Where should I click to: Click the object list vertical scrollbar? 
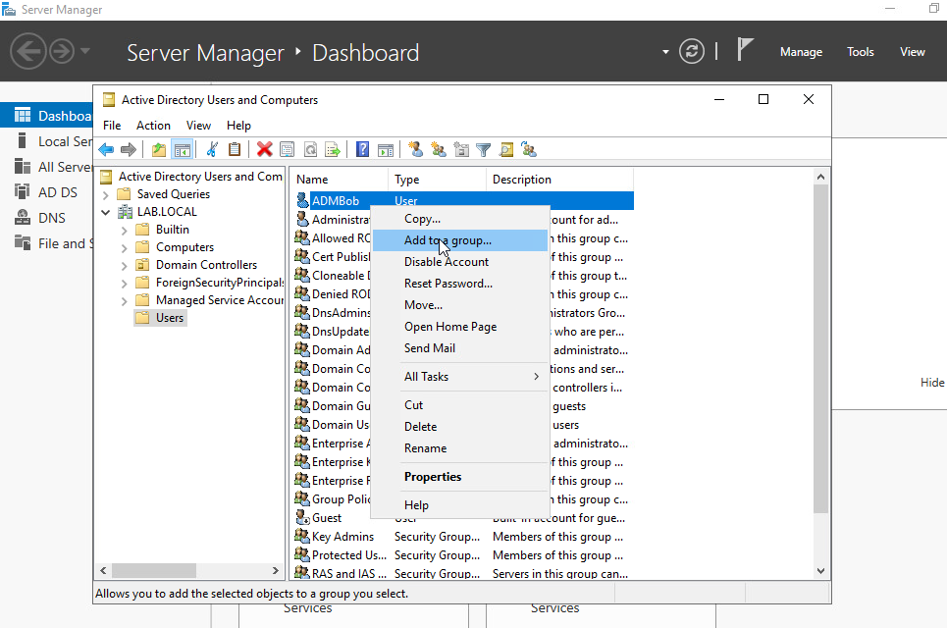coord(820,349)
